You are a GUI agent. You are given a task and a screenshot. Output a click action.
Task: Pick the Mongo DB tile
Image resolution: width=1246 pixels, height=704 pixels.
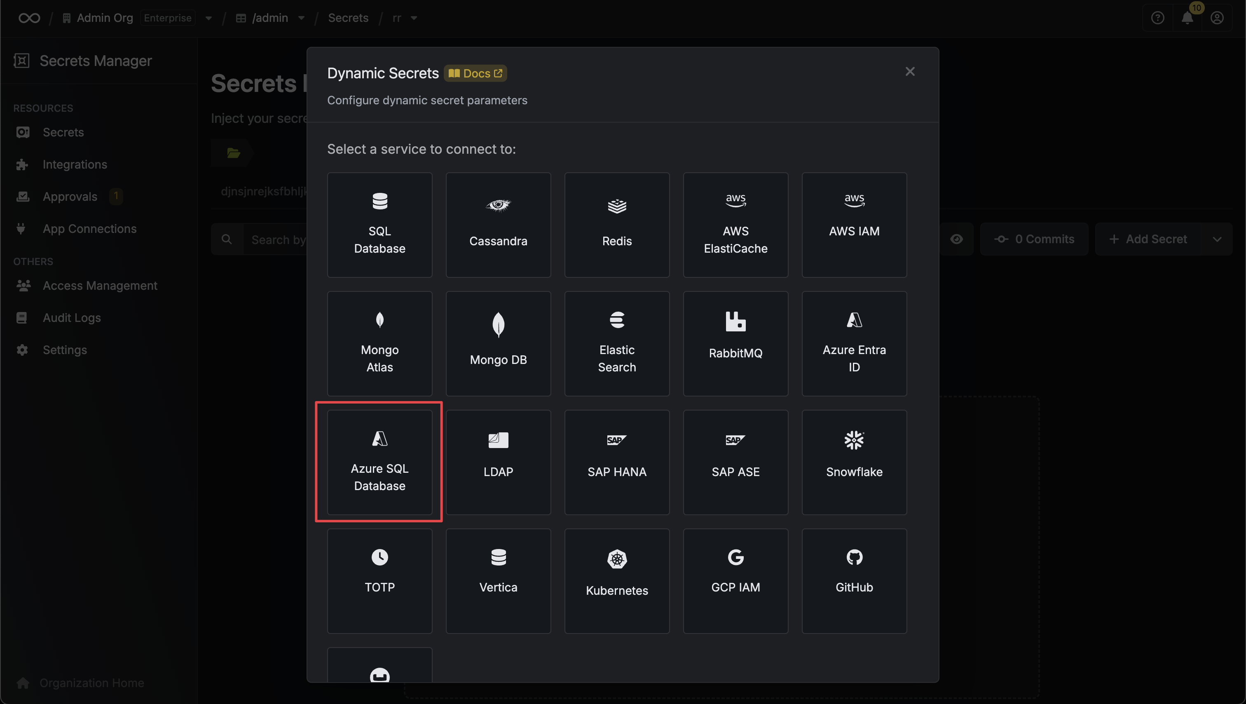pos(498,343)
